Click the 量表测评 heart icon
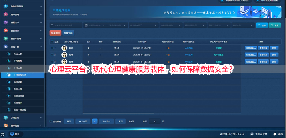This screenshot has height=138, width=286. pos(6,31)
